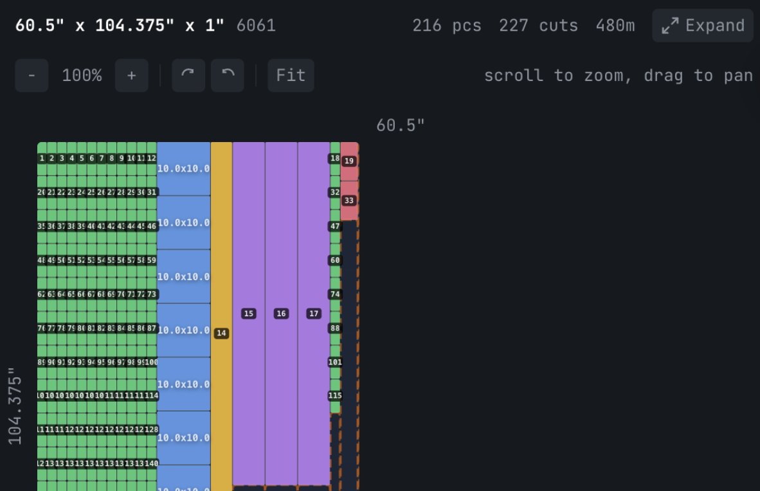The image size is (760, 491).
Task: Zoom out with the minus button
Action: pyautogui.click(x=32, y=75)
